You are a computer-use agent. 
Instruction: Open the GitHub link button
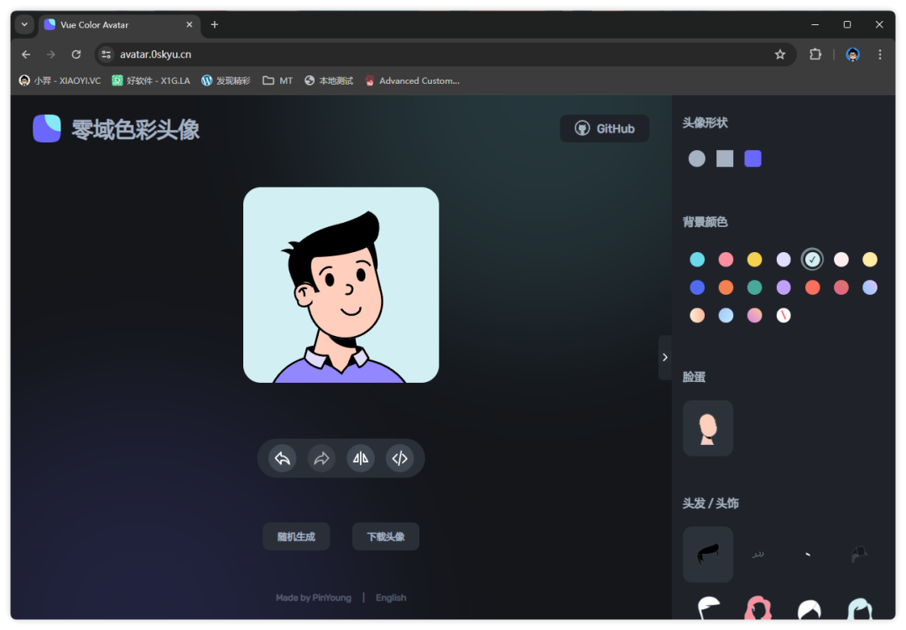(x=604, y=129)
